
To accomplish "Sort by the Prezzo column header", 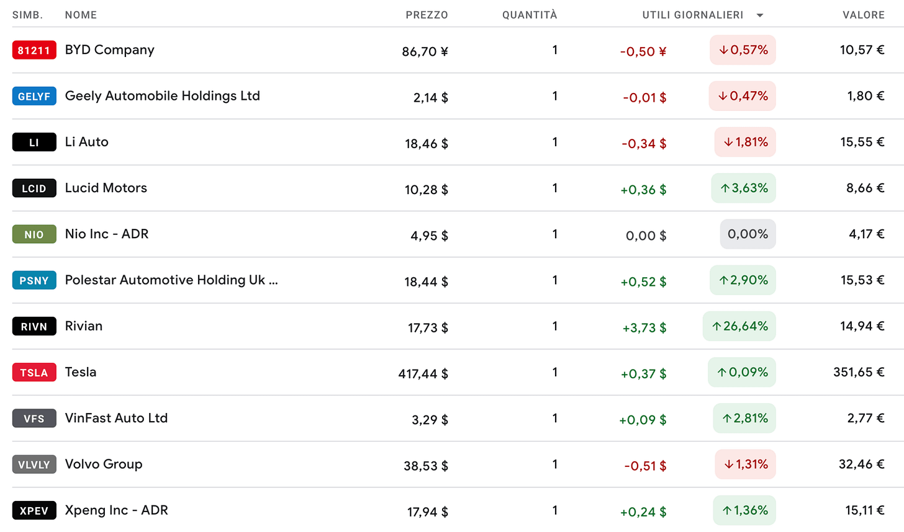I will [x=427, y=15].
